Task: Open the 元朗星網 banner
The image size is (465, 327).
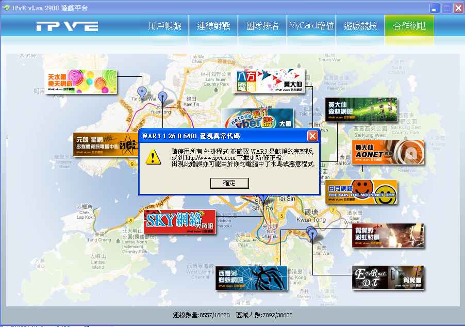Action: pyautogui.click(x=106, y=144)
